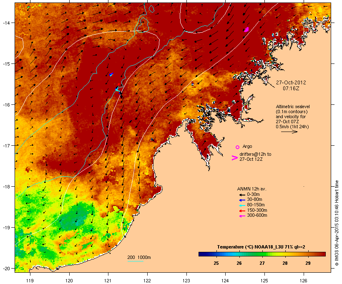This screenshot has height=284, width=342.
Task: Click the magenta drifter marker near 124.5E 14.2S
Action: coord(246,30)
